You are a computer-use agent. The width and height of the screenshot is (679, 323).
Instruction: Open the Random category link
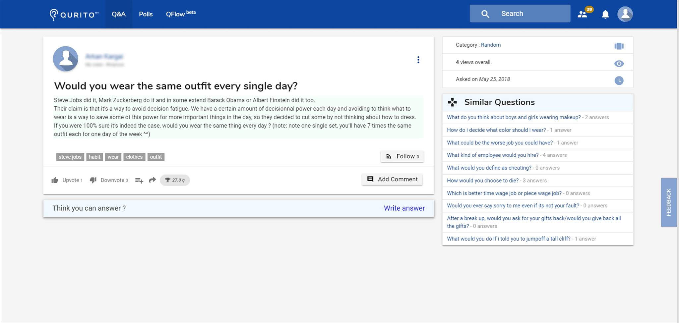(x=491, y=45)
